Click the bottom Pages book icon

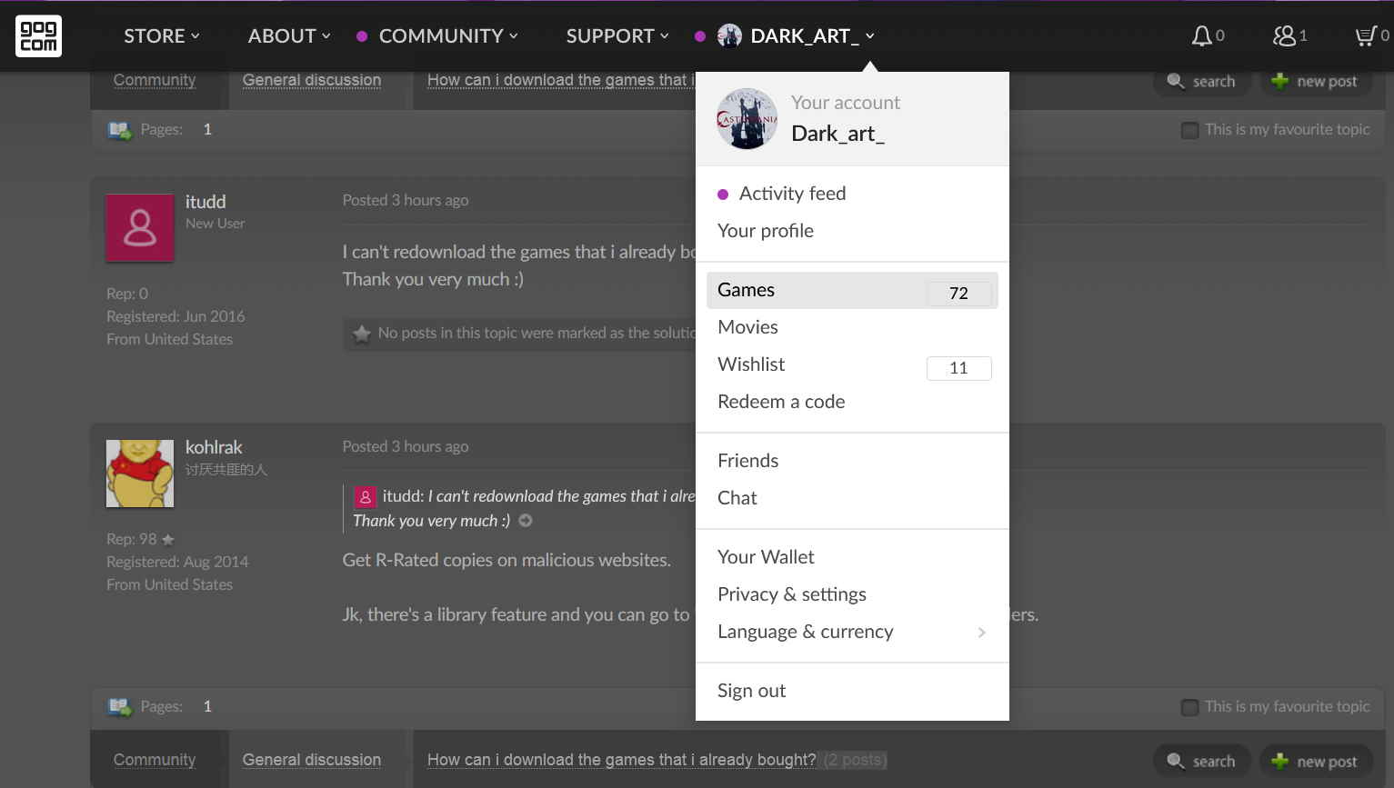120,707
